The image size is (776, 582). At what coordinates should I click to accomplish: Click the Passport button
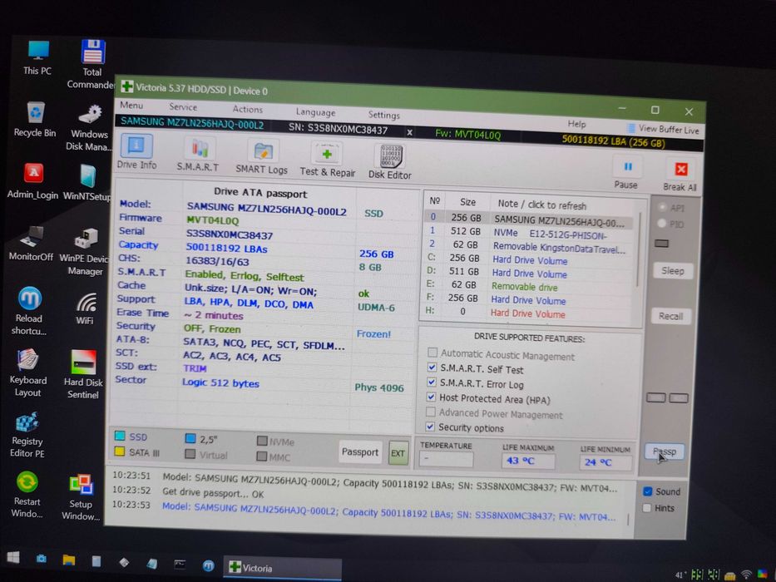click(x=360, y=451)
